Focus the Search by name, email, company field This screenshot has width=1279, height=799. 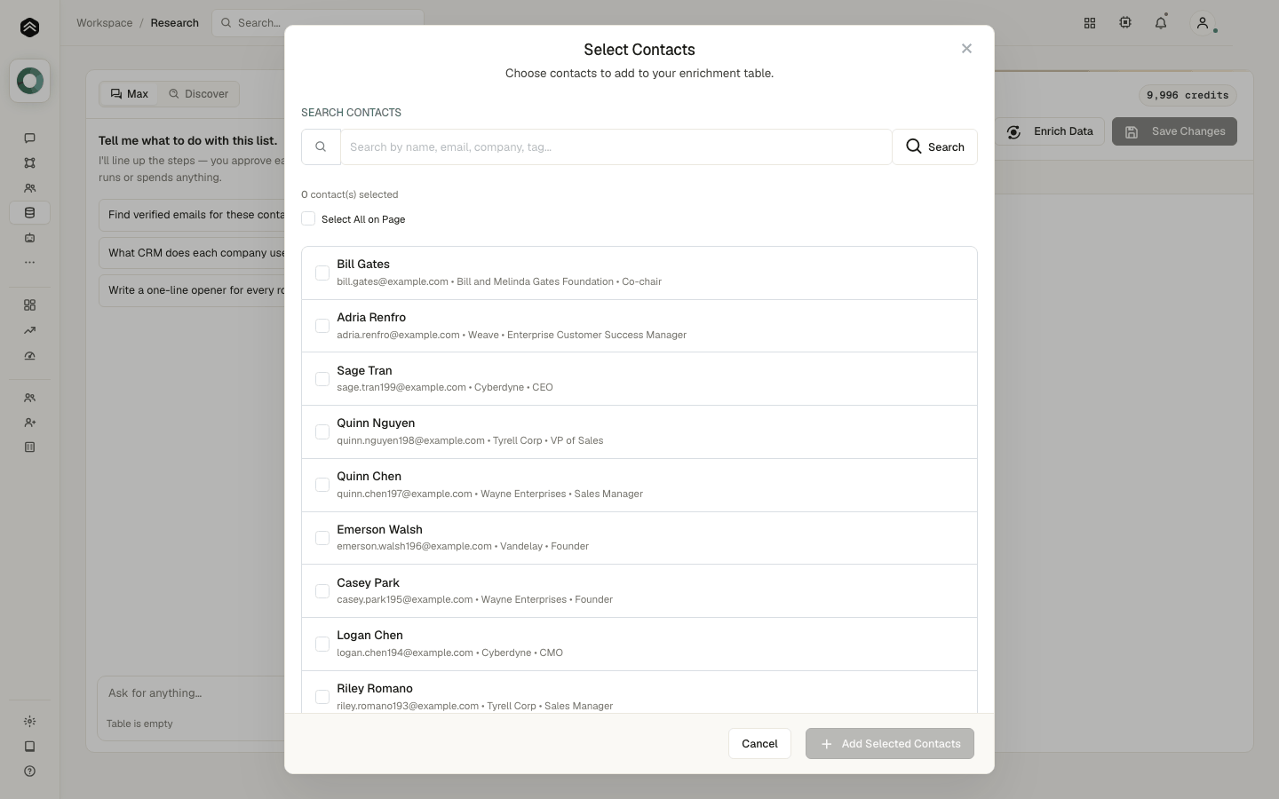pos(616,147)
